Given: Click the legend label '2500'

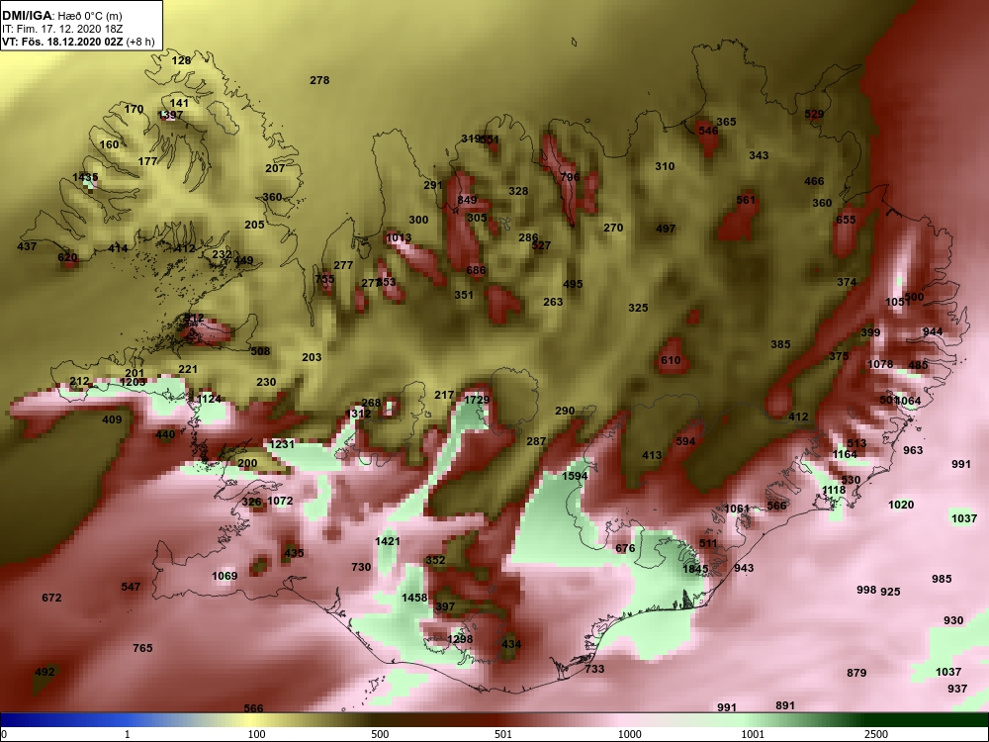Looking at the screenshot, I should coord(875,734).
